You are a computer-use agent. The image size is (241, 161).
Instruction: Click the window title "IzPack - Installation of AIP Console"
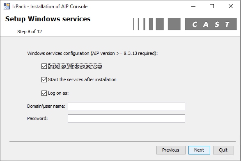tap(50, 7)
